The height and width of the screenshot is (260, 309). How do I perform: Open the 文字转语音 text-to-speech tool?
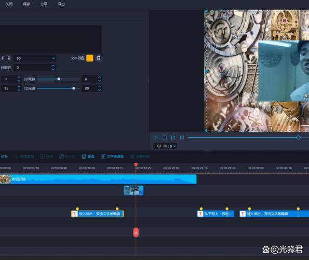click(112, 157)
